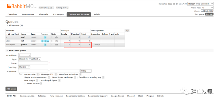
Task: Open the Tutorials footer link
Action: coord(42,96)
